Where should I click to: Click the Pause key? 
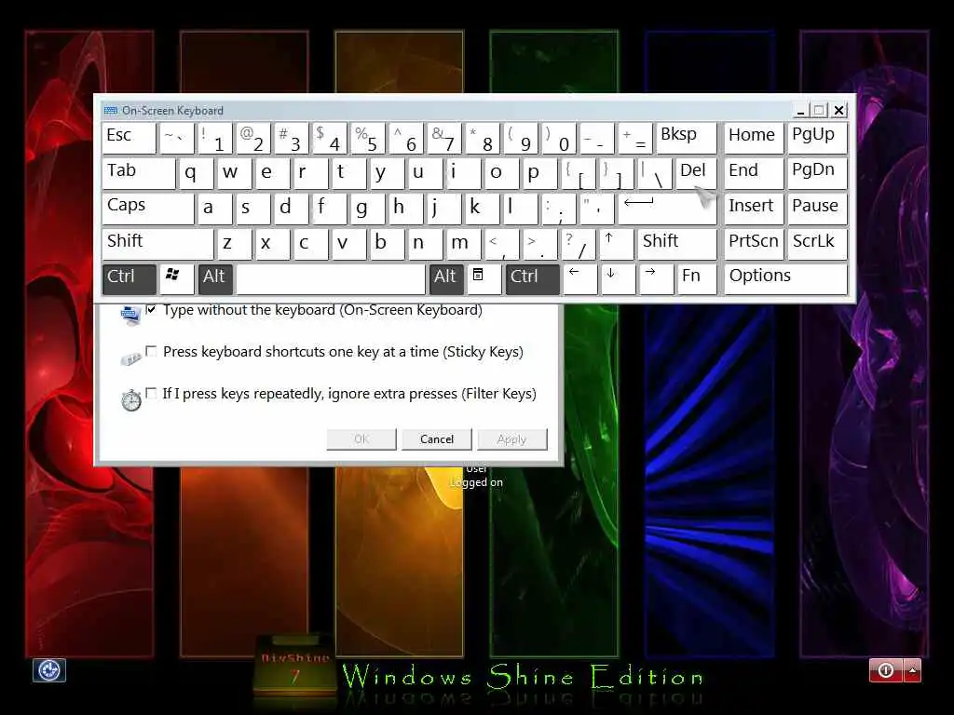[x=817, y=209]
